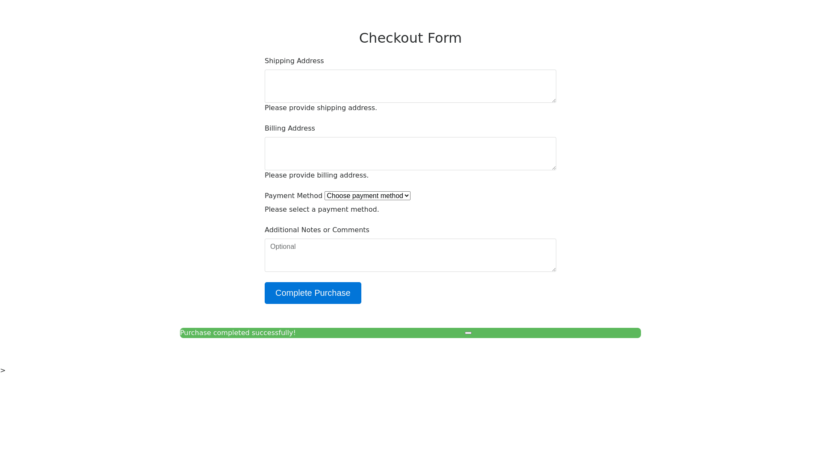Open the Choose payment method dropdown
Screen dimensions: 821x461
click(x=367, y=196)
